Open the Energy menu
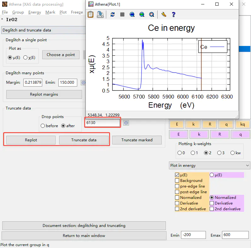Image resolution: width=251 pixels, height=248 pixels. [35, 12]
